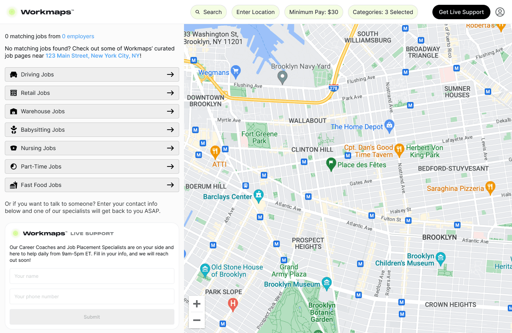The width and height of the screenshot is (512, 333).
Task: Click the Retail Jobs store icon
Action: (14, 93)
